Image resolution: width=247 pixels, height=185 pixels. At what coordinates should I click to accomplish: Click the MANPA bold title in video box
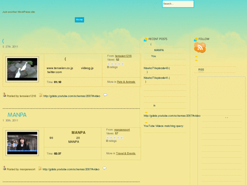[x=78, y=133]
